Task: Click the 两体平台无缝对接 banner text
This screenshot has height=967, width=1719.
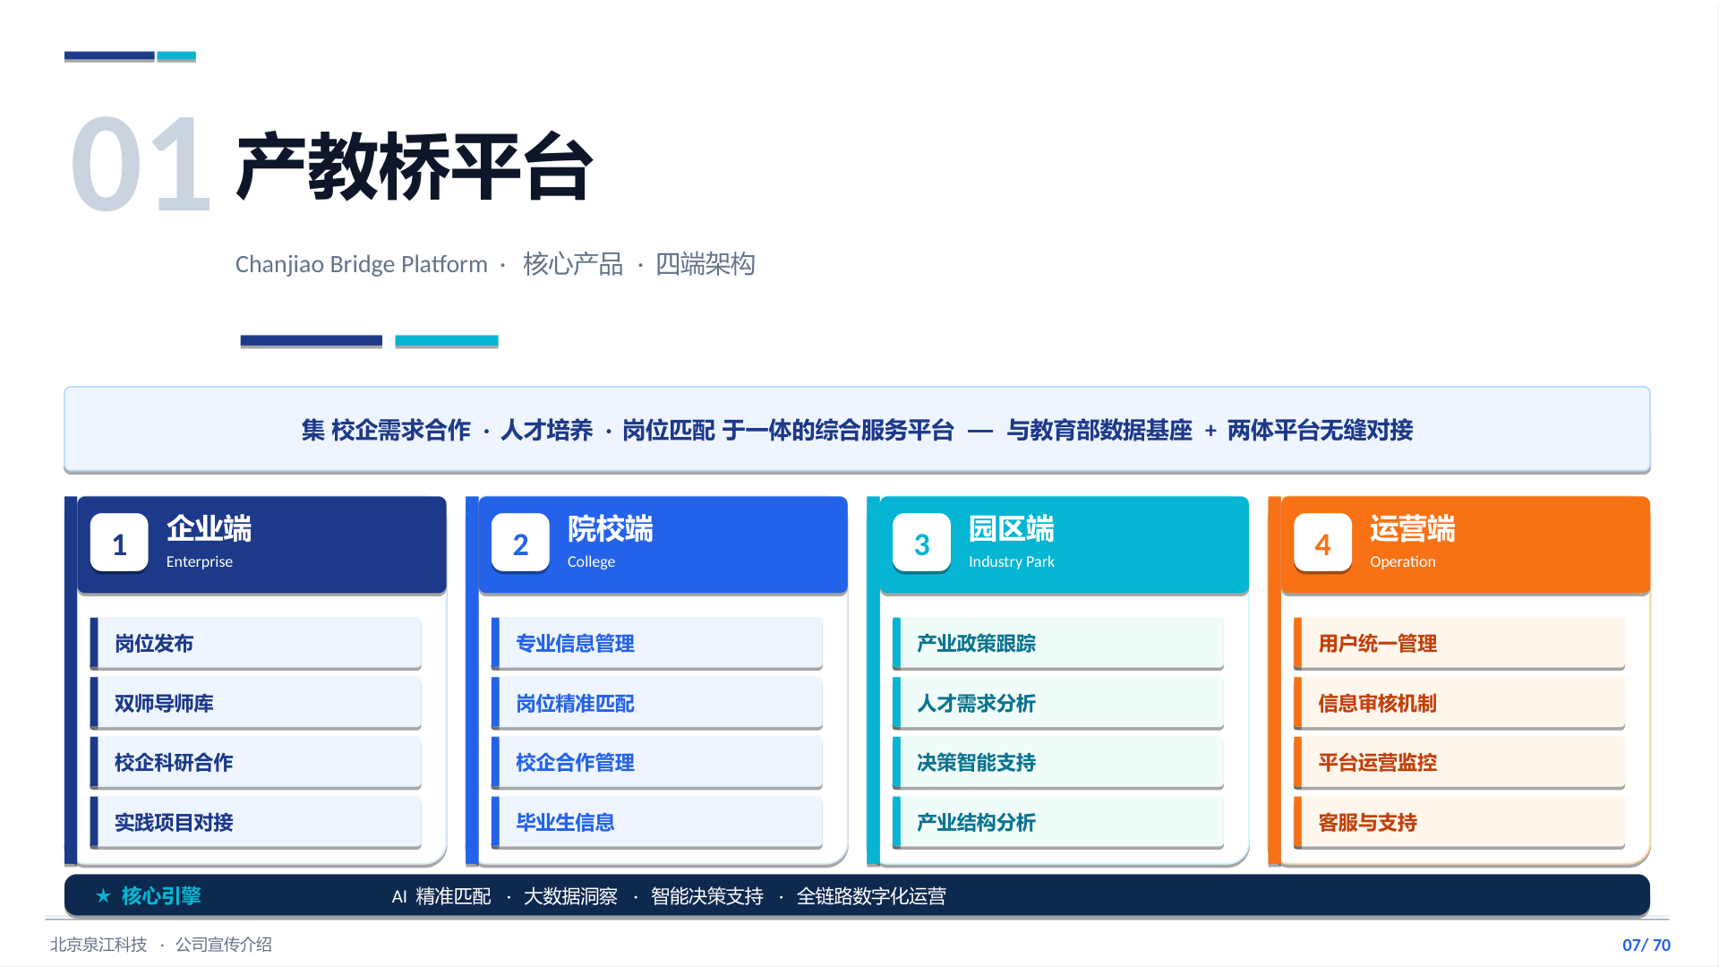Action: [x=1320, y=430]
